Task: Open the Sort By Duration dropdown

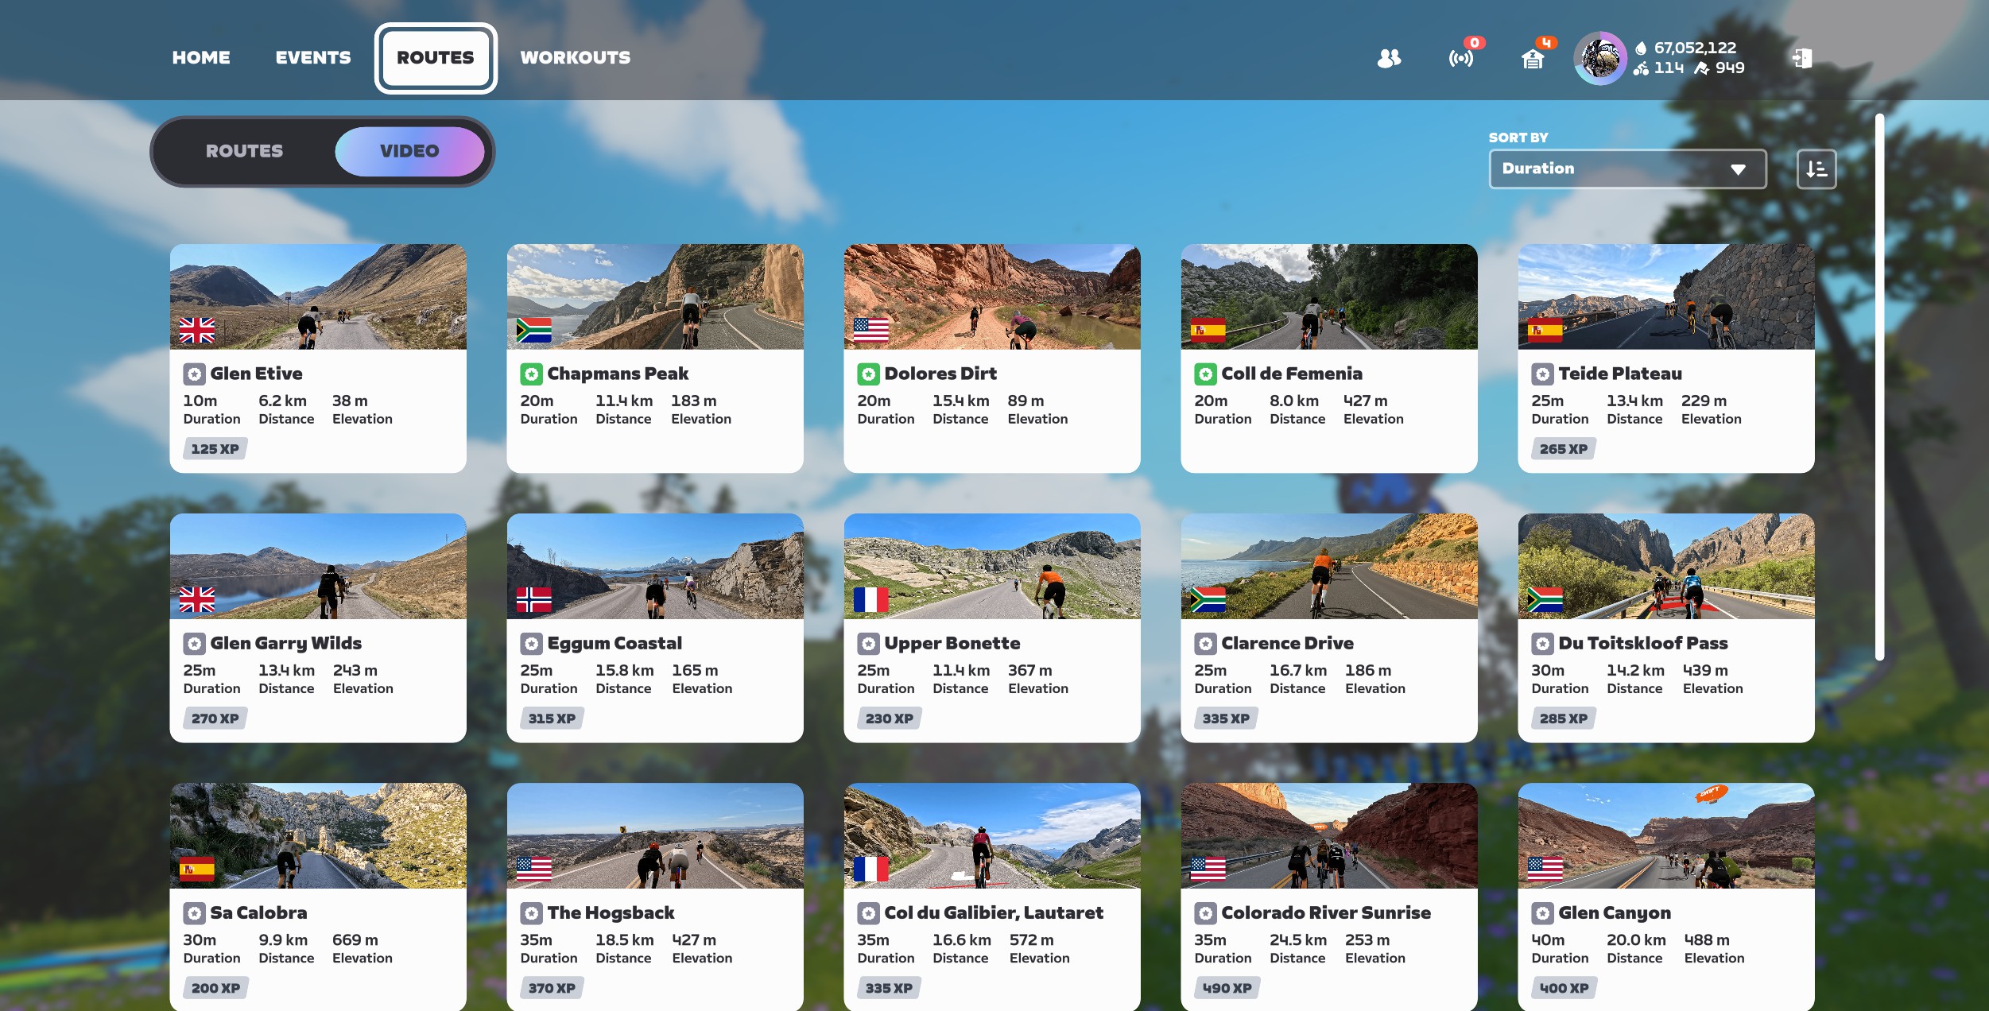Action: tap(1627, 168)
